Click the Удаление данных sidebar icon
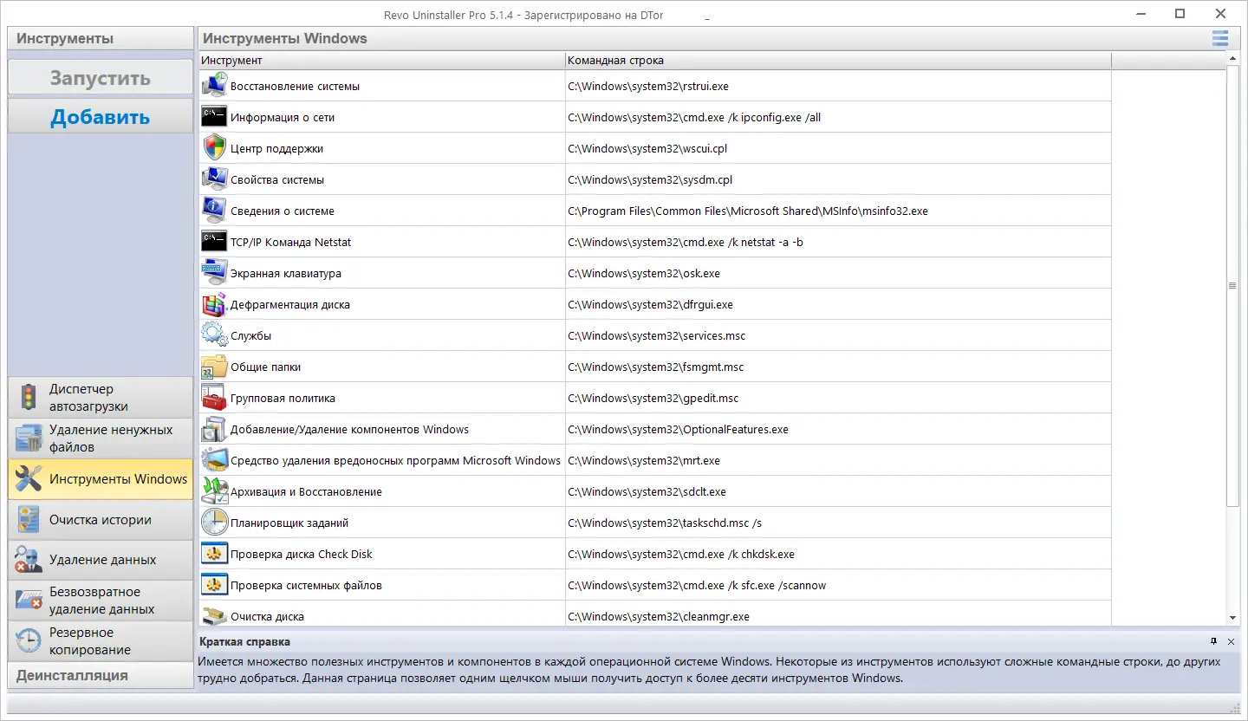Screen dimensions: 1248x721 29,560
